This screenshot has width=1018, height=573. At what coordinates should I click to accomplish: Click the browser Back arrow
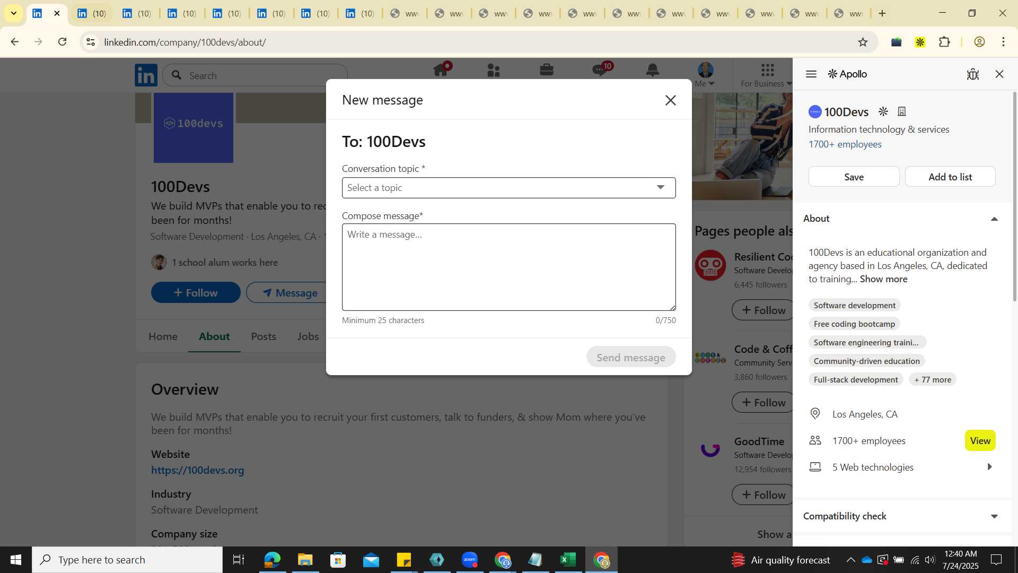(14, 42)
